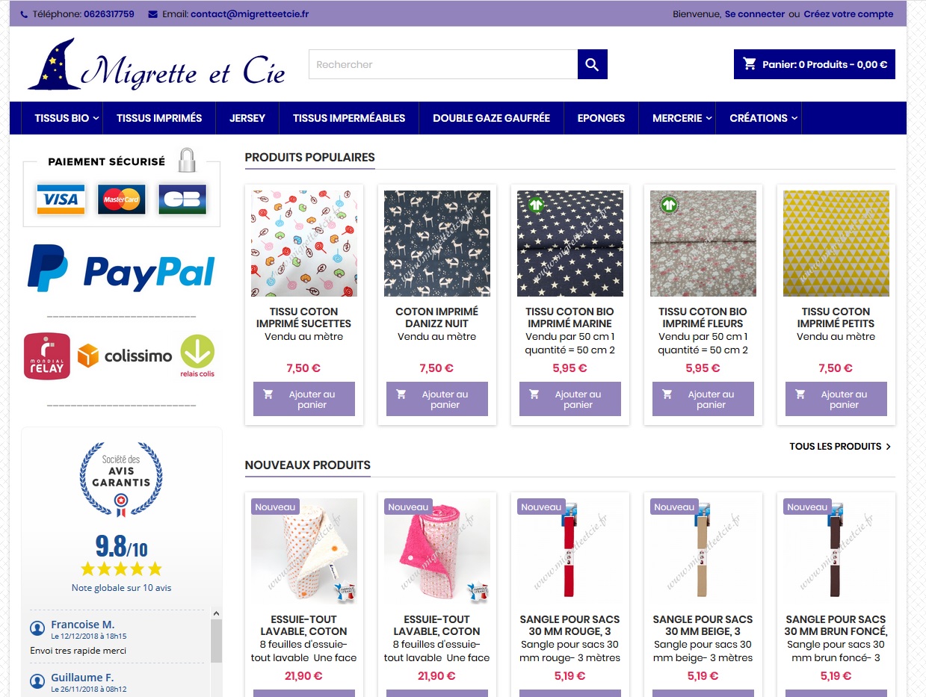This screenshot has height=697, width=926.
Task: Click the Mercerie menu label
Action: point(677,118)
